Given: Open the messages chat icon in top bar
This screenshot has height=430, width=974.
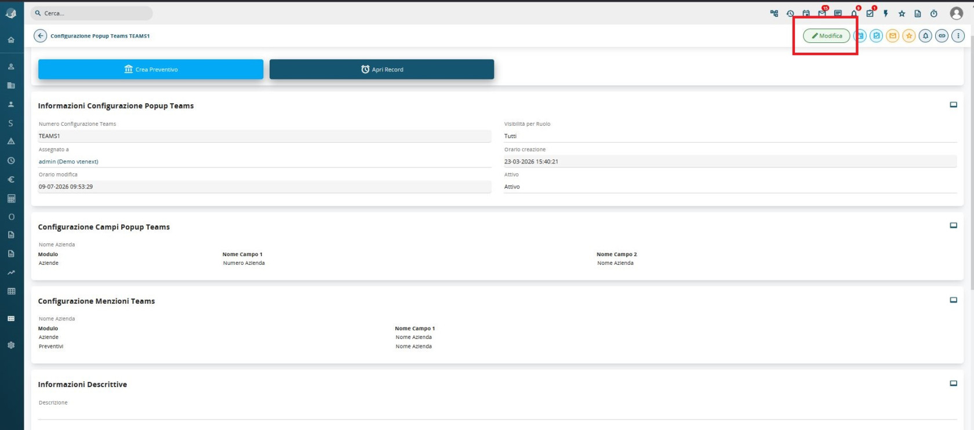Looking at the screenshot, I should point(838,13).
